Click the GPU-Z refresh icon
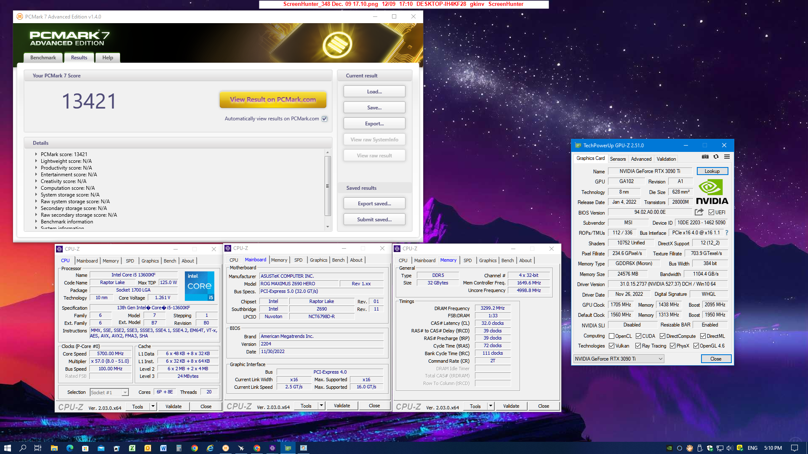 pos(716,157)
